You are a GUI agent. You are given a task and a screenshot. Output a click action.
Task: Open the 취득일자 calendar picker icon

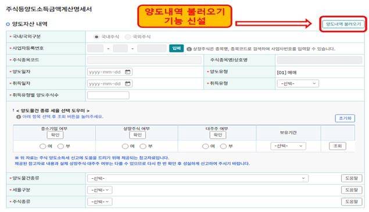point(127,83)
